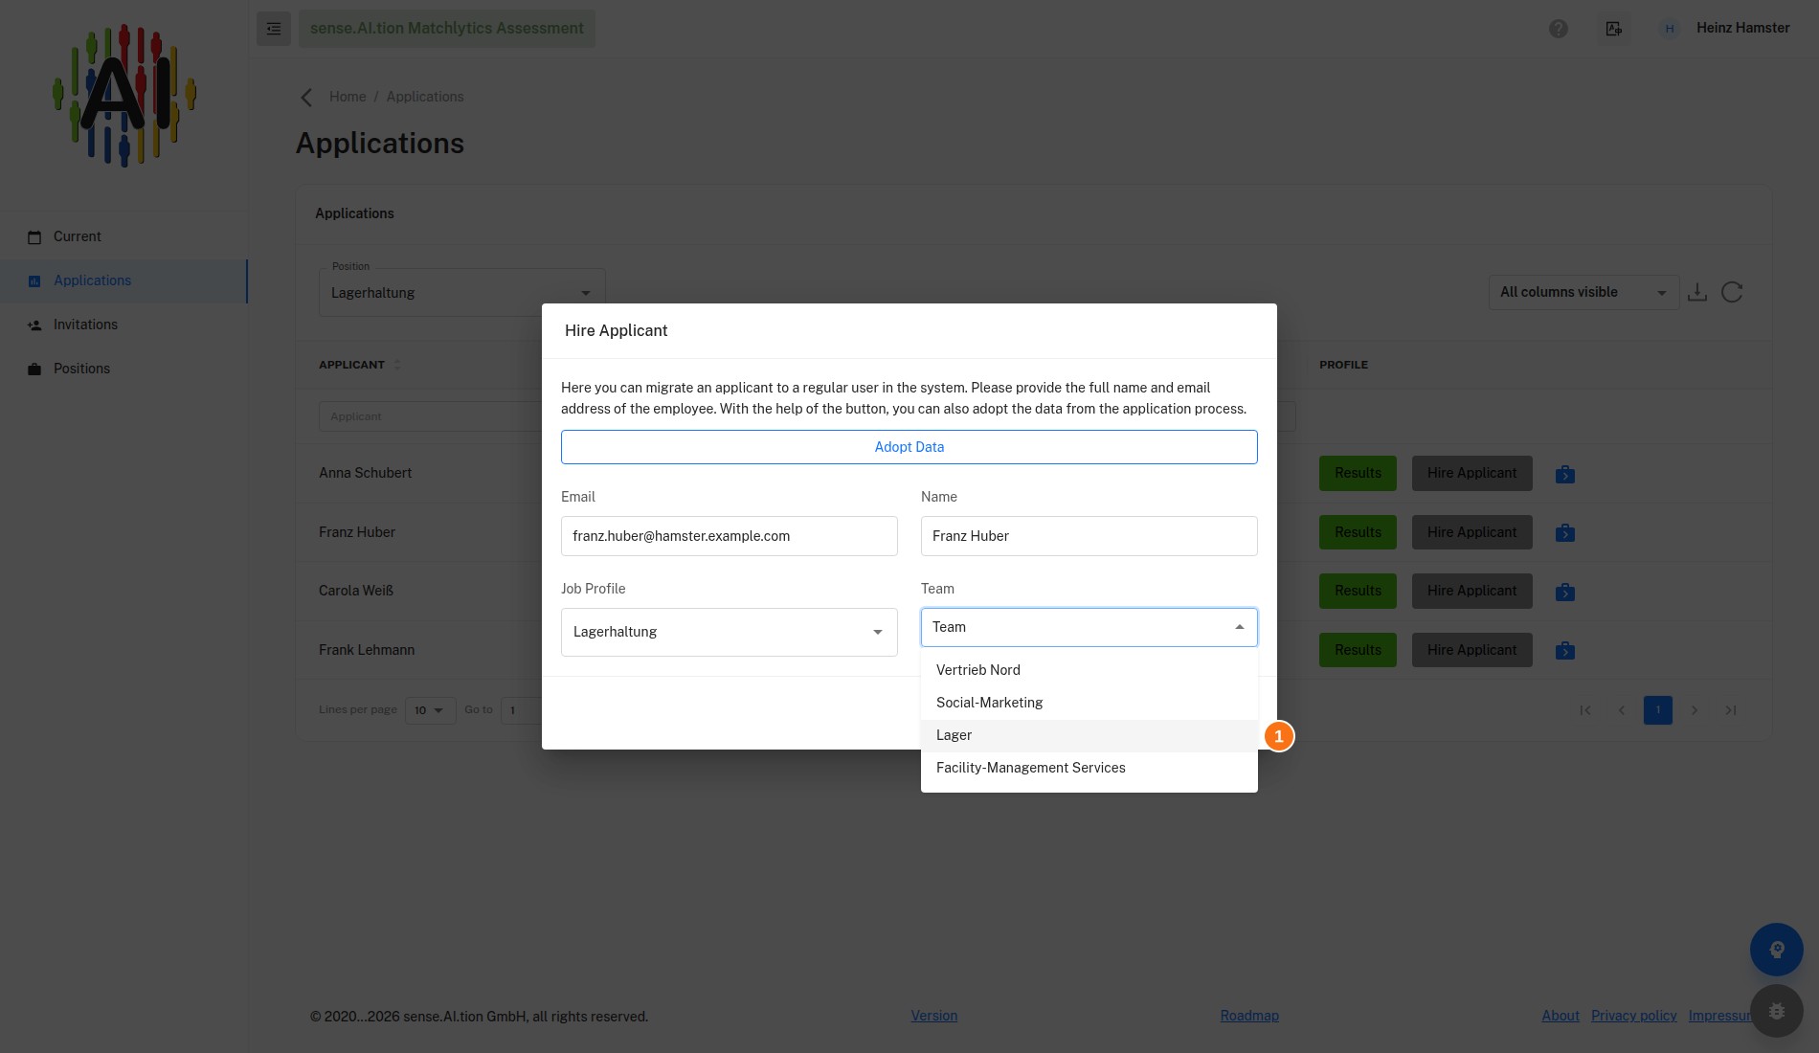Image resolution: width=1819 pixels, height=1053 pixels.
Task: Download the applications table
Action: (x=1697, y=292)
